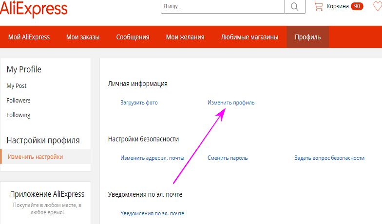This screenshot has height=224, width=382.
Task: Click the cart badge showing 90
Action: 357,6
